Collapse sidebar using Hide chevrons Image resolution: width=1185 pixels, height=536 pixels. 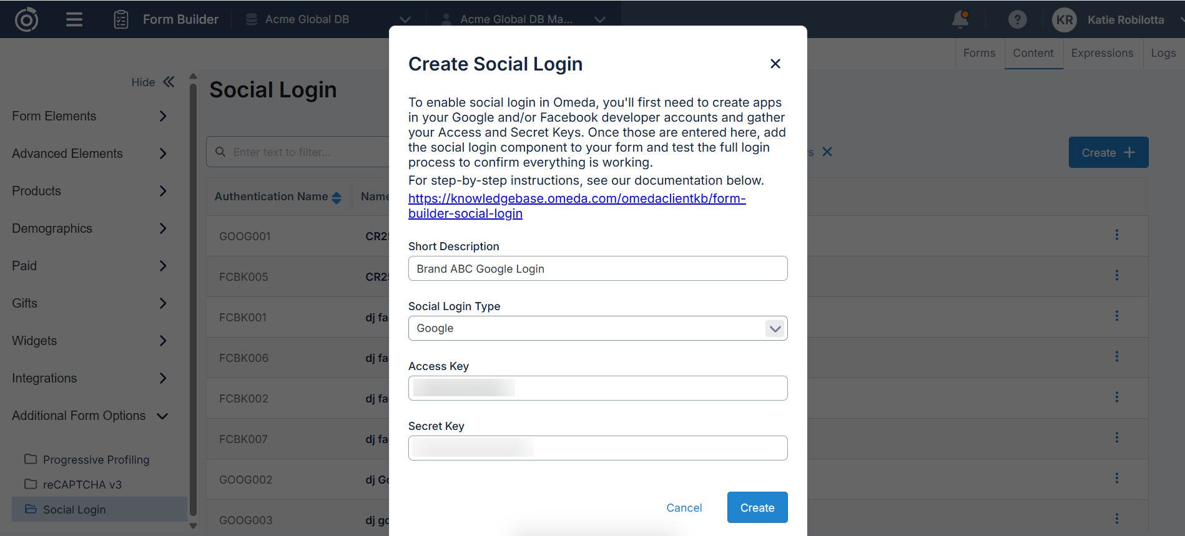(169, 82)
